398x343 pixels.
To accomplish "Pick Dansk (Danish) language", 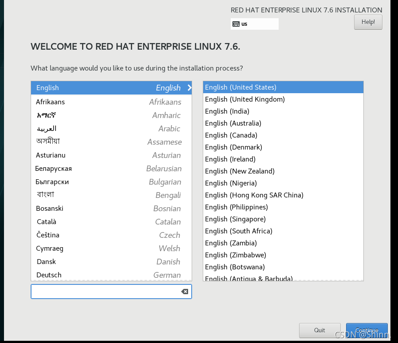I will (x=111, y=261).
